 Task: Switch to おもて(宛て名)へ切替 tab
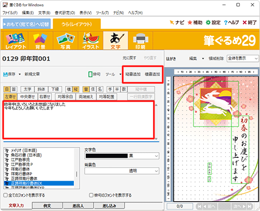click(27, 24)
